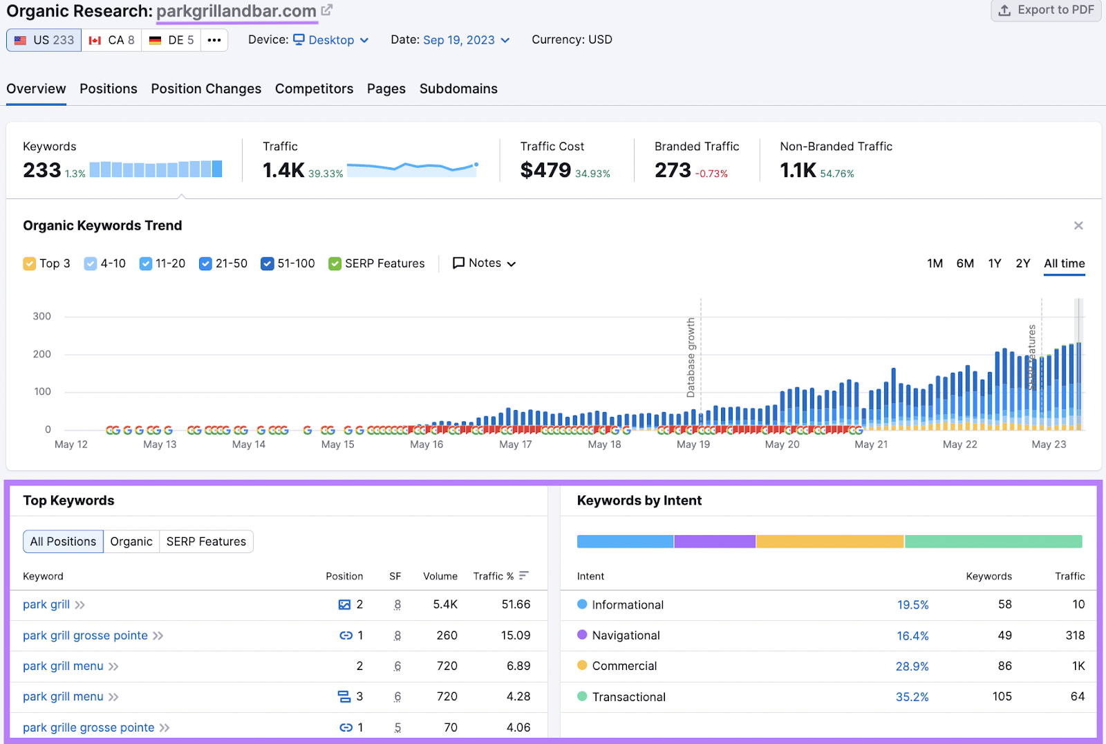Click the featured snippet icon for "park grill menu"
The width and height of the screenshot is (1106, 744).
point(344,696)
